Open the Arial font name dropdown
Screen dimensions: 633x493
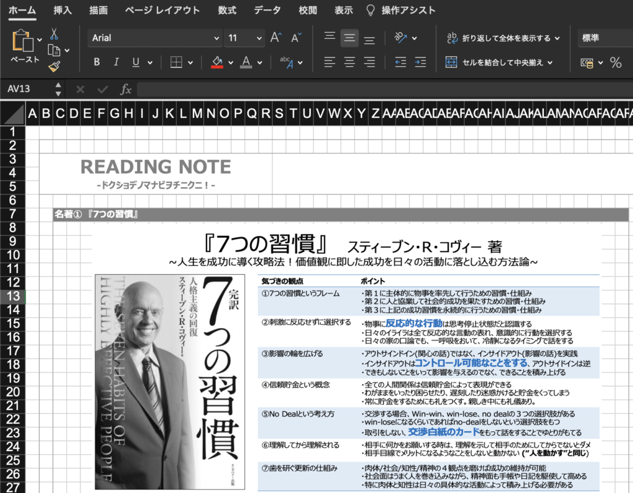coord(217,38)
